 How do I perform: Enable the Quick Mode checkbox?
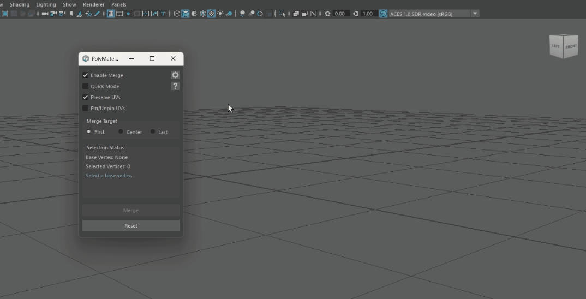[x=86, y=86]
